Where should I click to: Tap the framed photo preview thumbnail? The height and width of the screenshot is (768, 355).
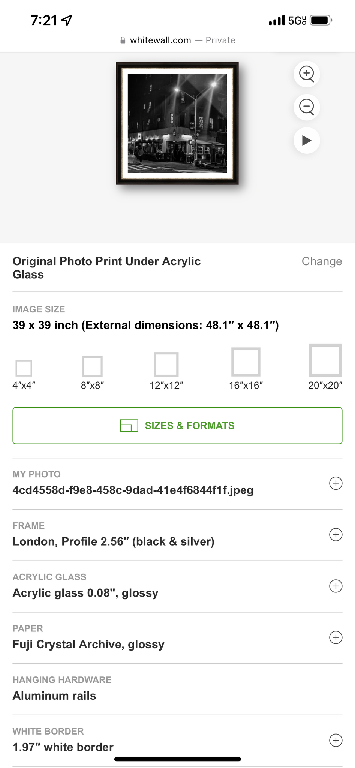pos(177,123)
